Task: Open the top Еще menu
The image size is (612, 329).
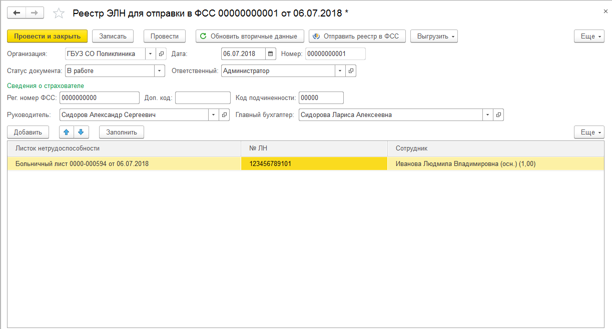Action: coord(589,36)
